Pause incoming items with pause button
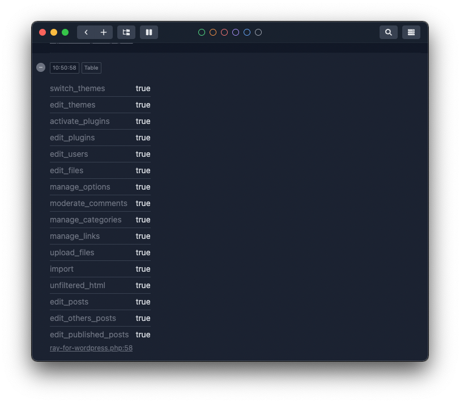The image size is (460, 403). click(149, 32)
